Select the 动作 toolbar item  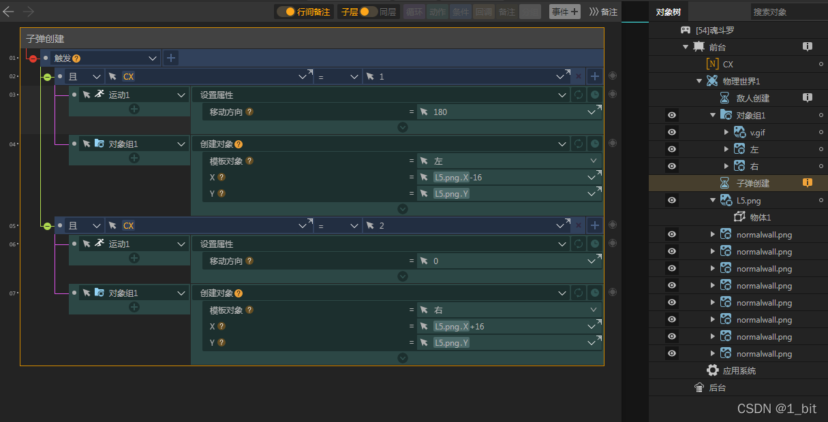[438, 12]
